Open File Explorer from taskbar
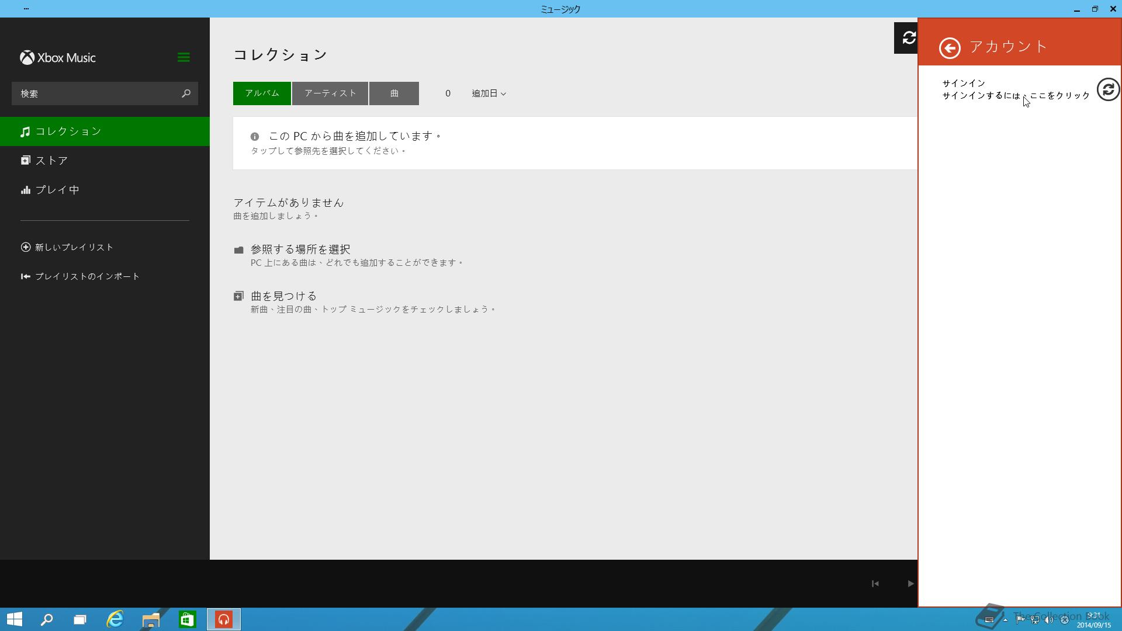The image size is (1122, 631). click(151, 619)
